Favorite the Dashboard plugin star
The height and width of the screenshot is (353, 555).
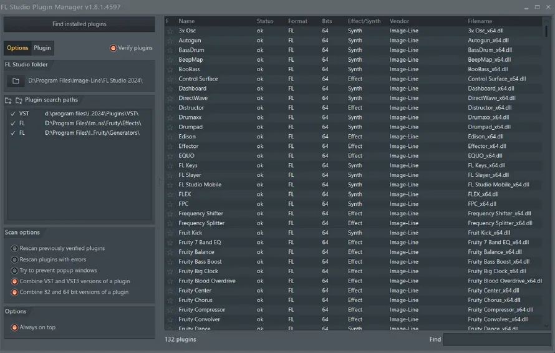click(170, 89)
